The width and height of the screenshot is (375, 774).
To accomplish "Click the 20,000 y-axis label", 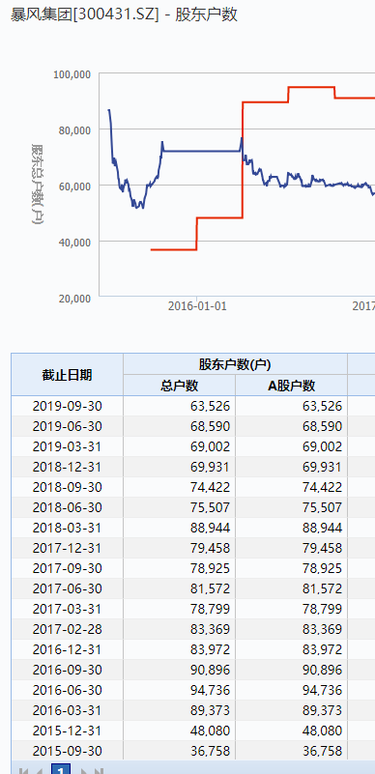I will 74,299.
